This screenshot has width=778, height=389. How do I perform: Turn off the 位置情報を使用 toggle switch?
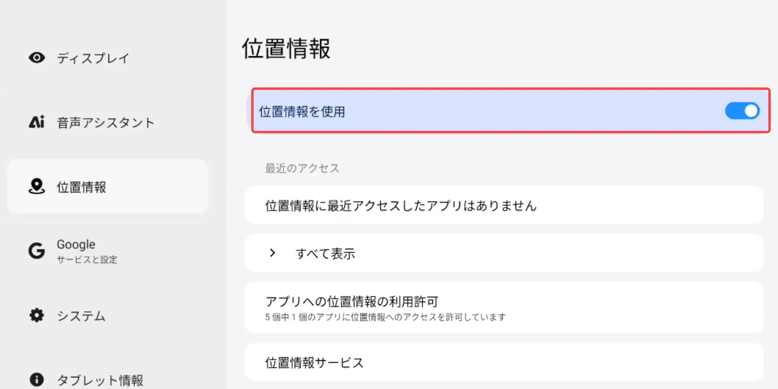pos(742,111)
